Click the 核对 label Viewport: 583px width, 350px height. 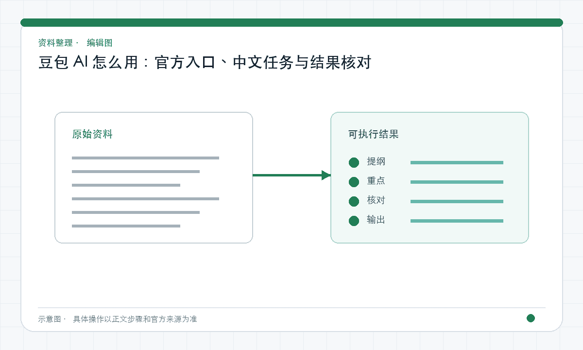click(x=376, y=200)
